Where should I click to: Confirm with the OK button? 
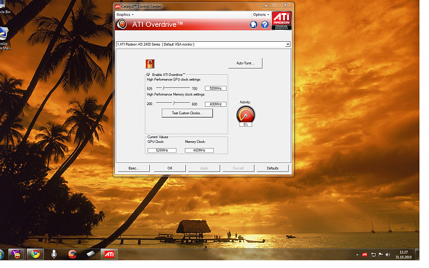170,168
